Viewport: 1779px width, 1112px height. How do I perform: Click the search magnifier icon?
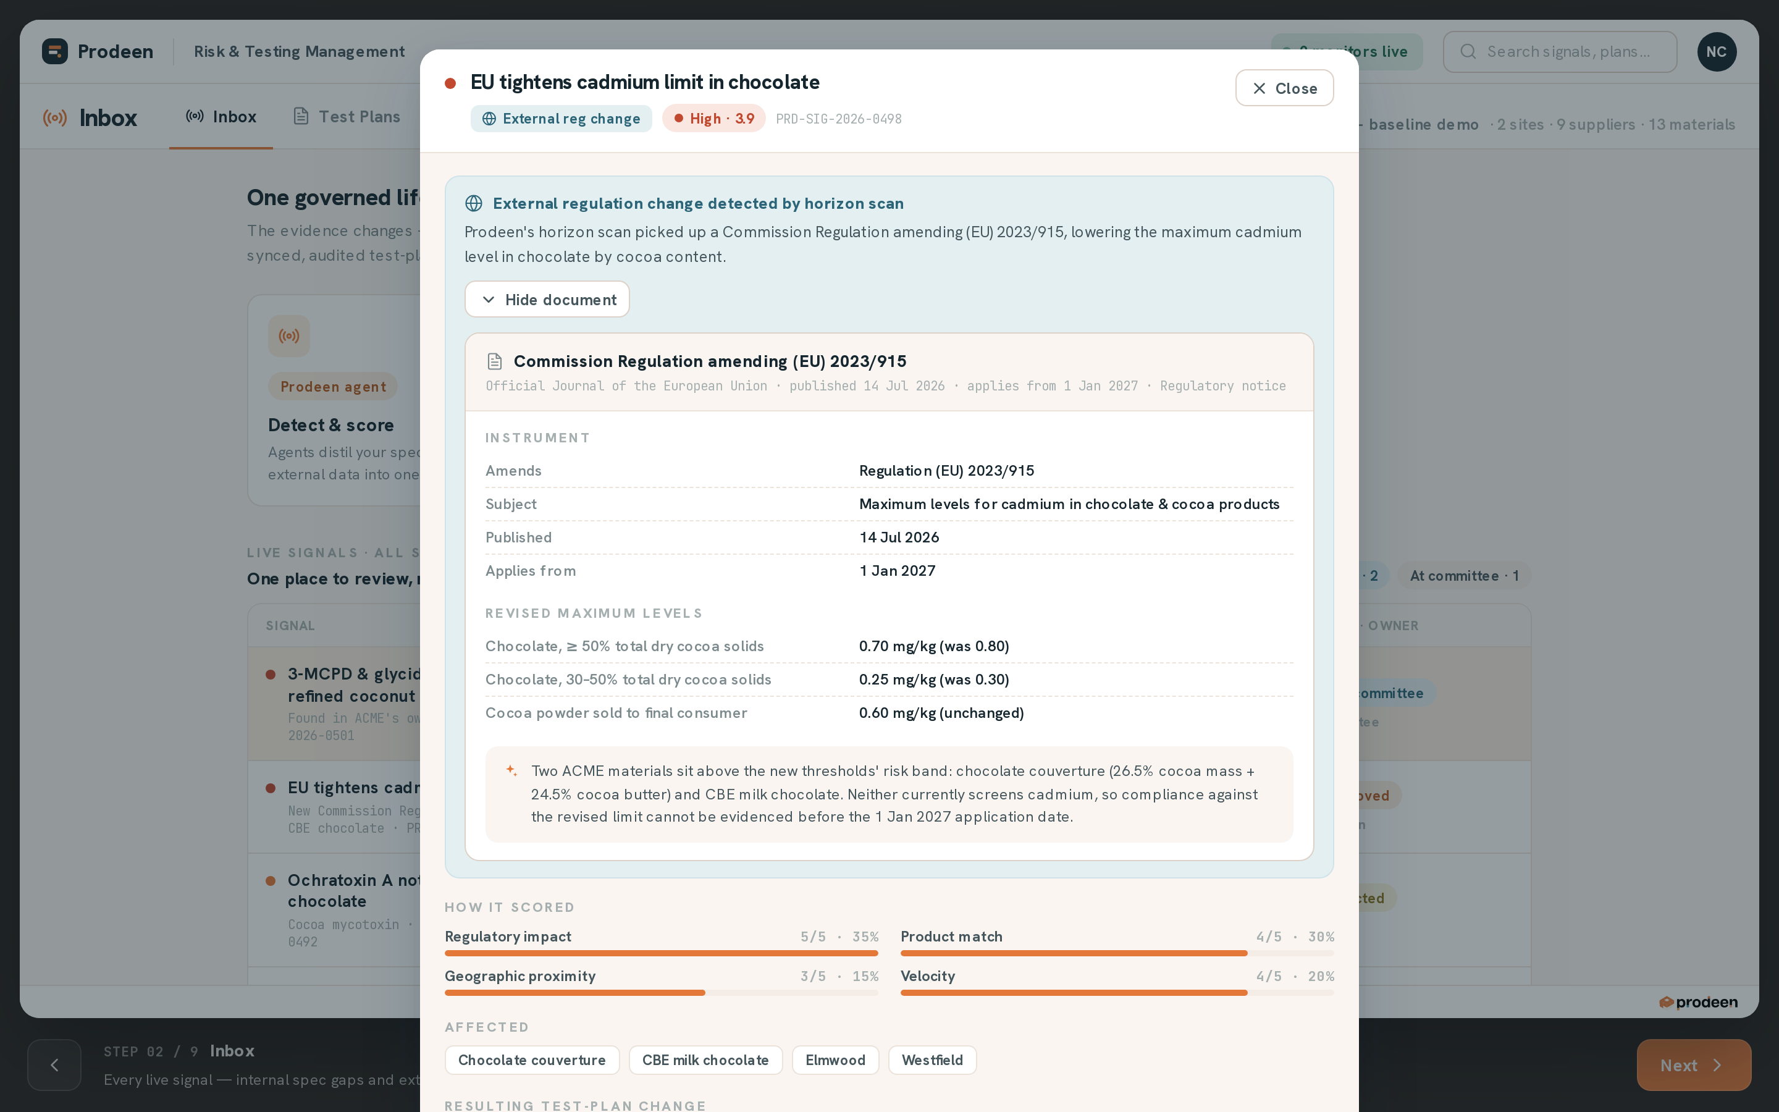click(1467, 51)
